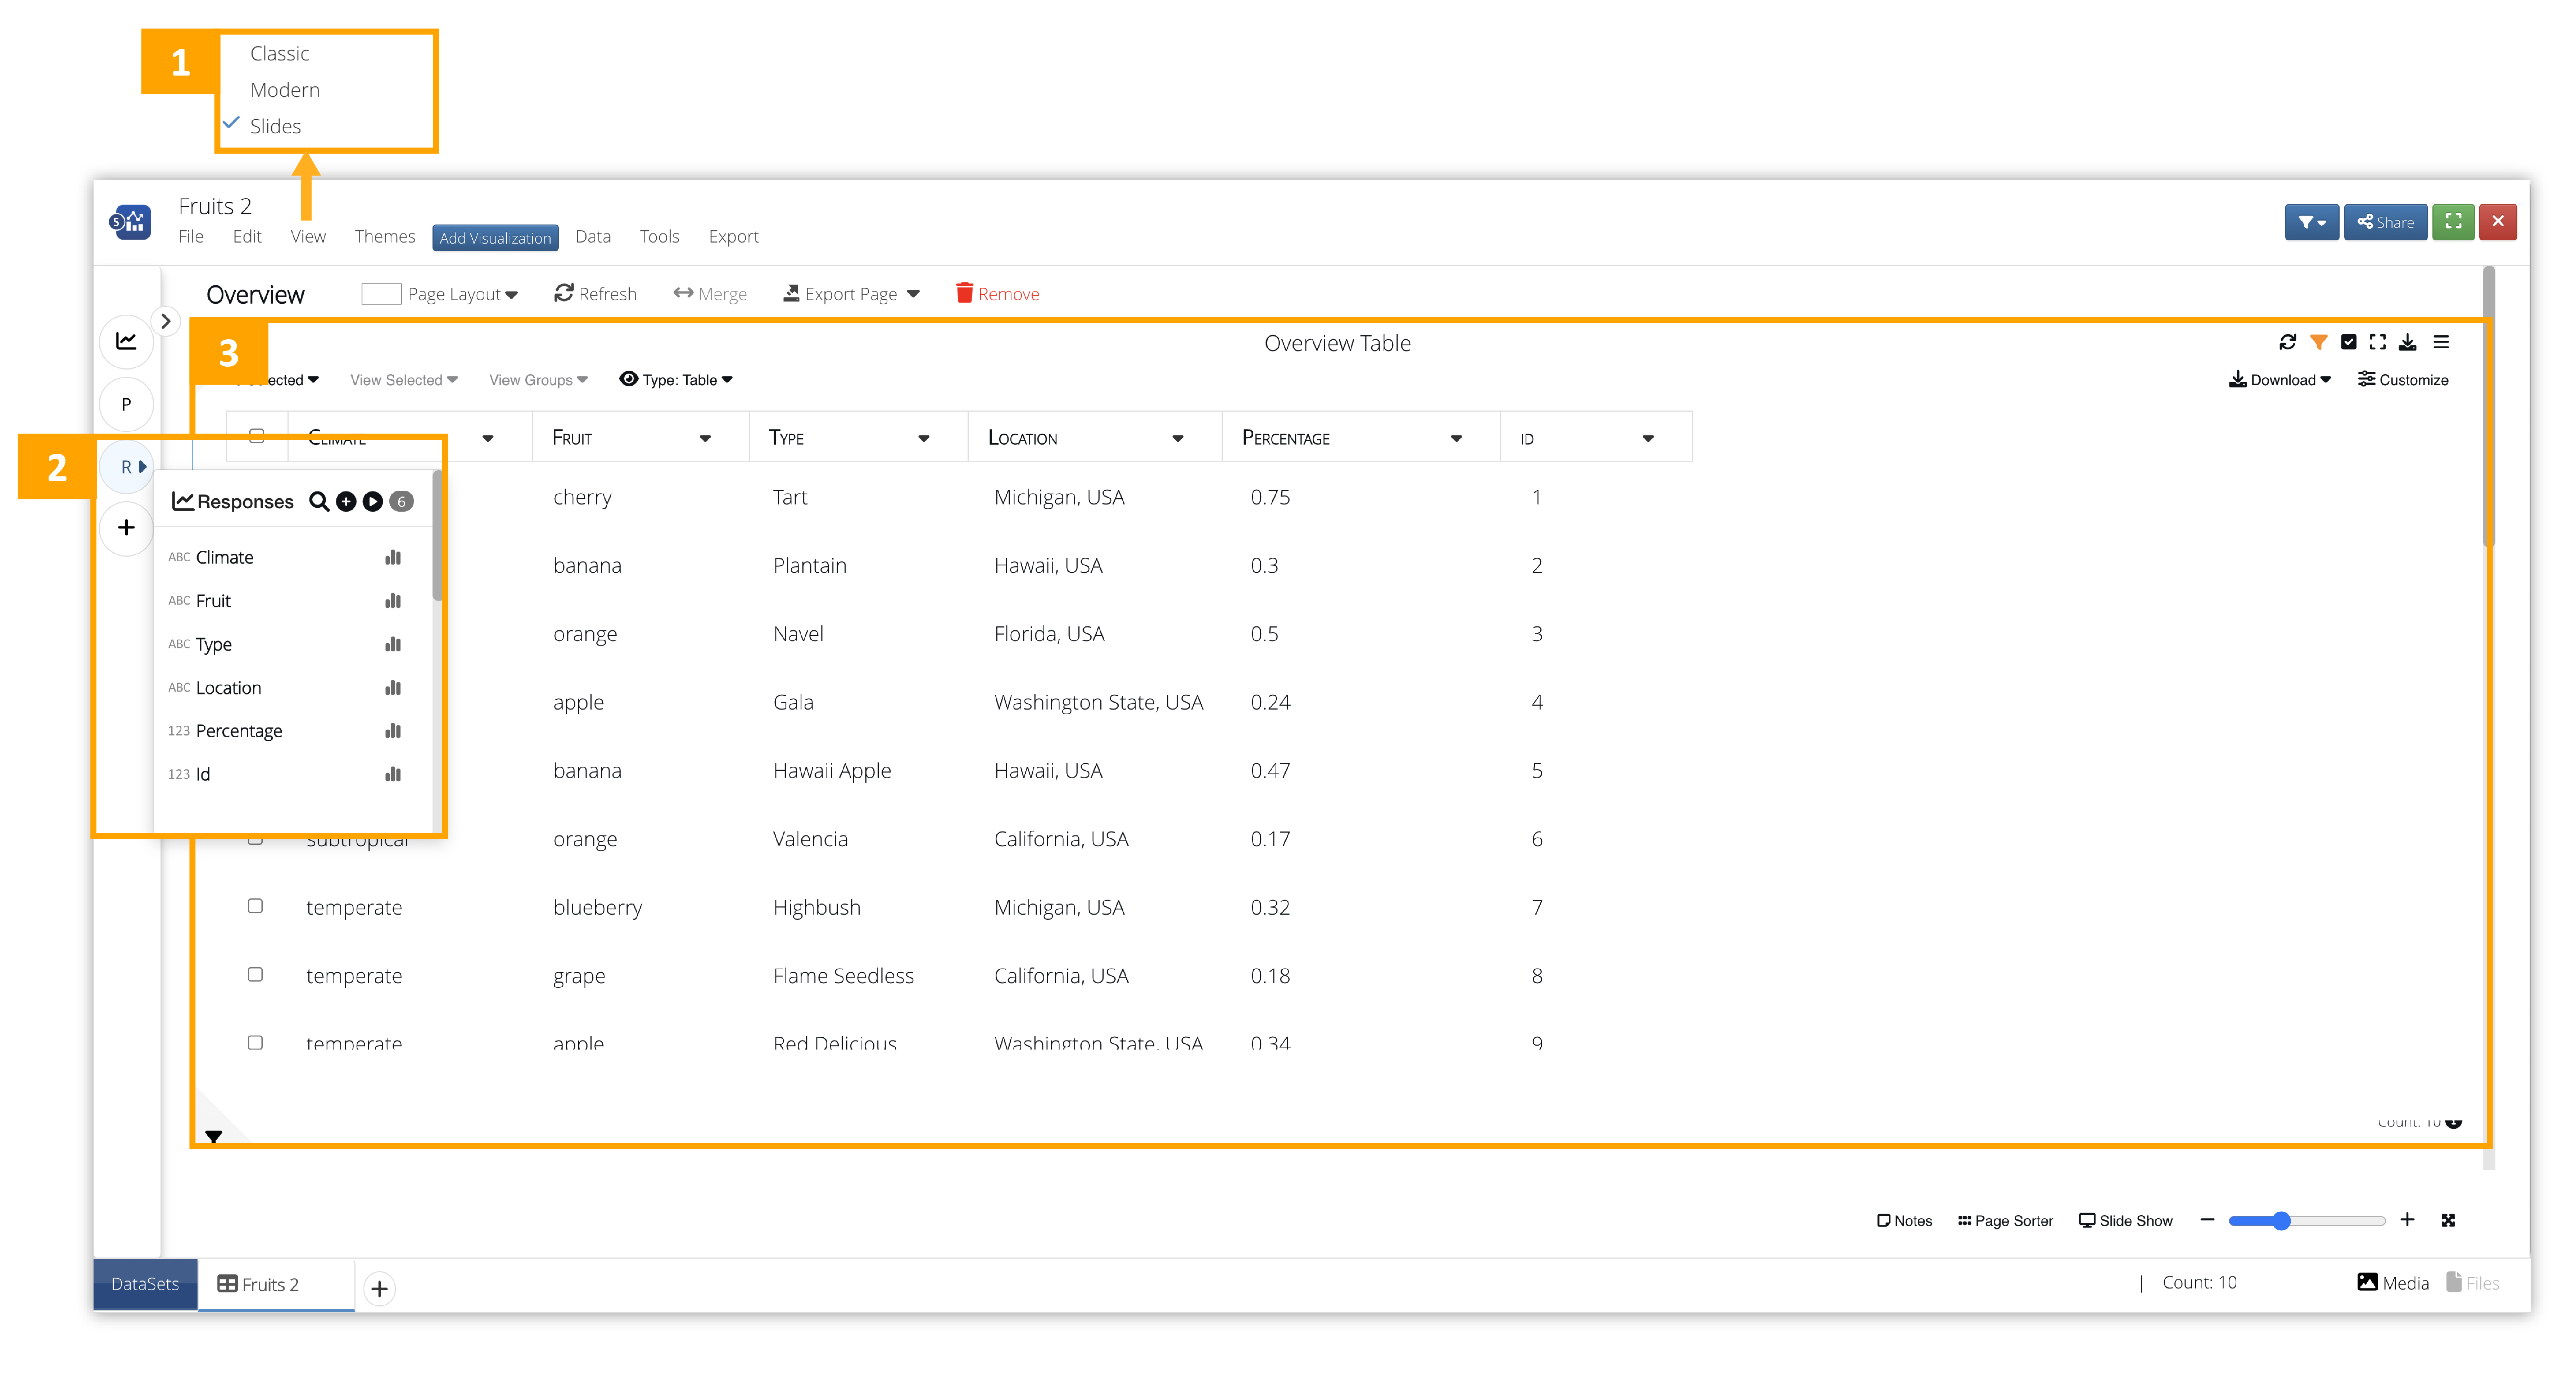Click the DataSets tab
Image resolution: width=2576 pixels, height=1400 pixels.
point(145,1284)
